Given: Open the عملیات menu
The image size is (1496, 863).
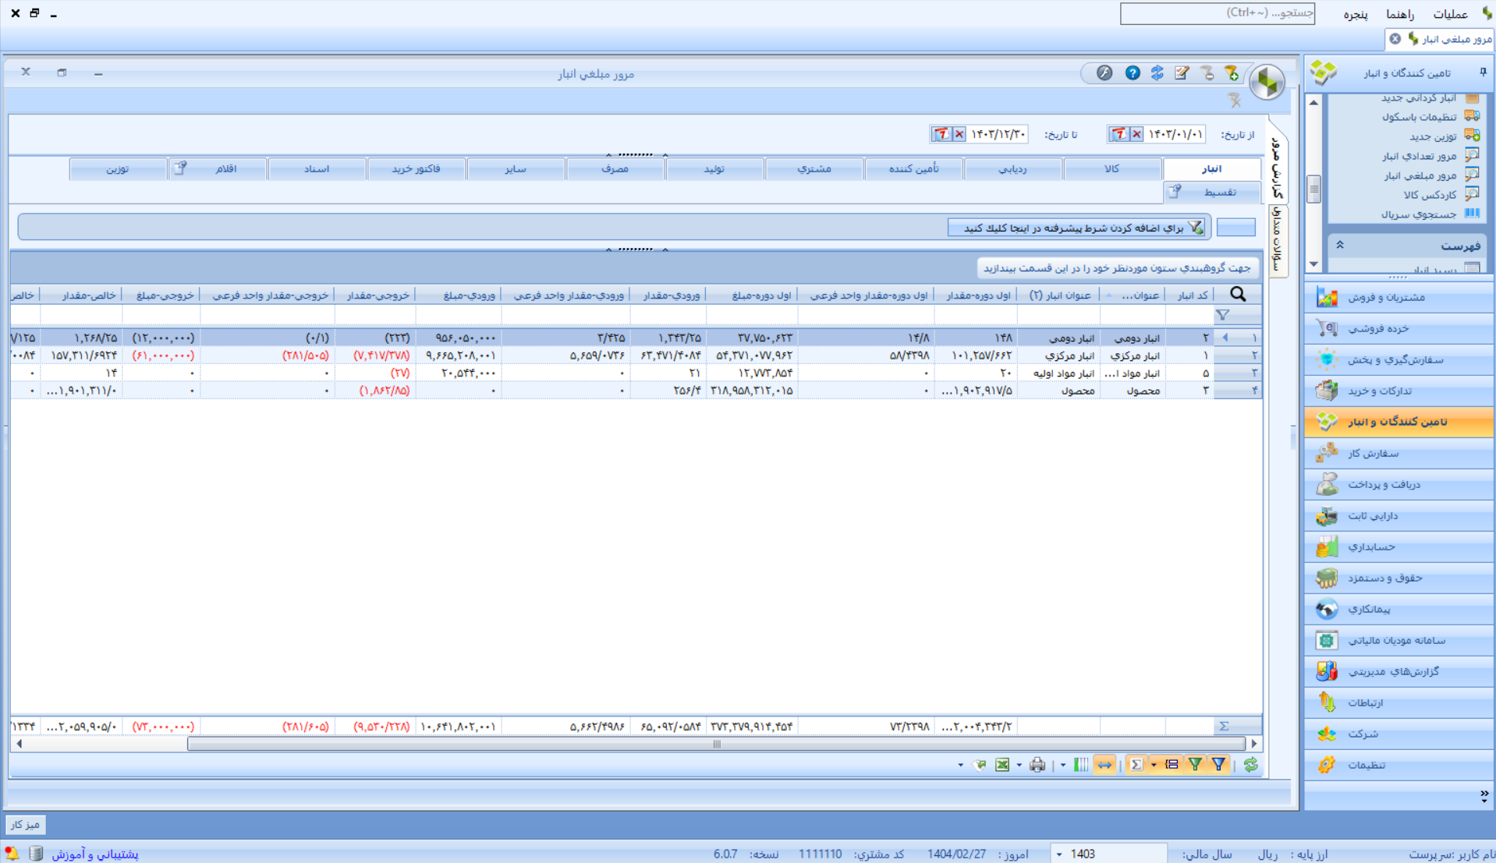Looking at the screenshot, I should point(1451,14).
